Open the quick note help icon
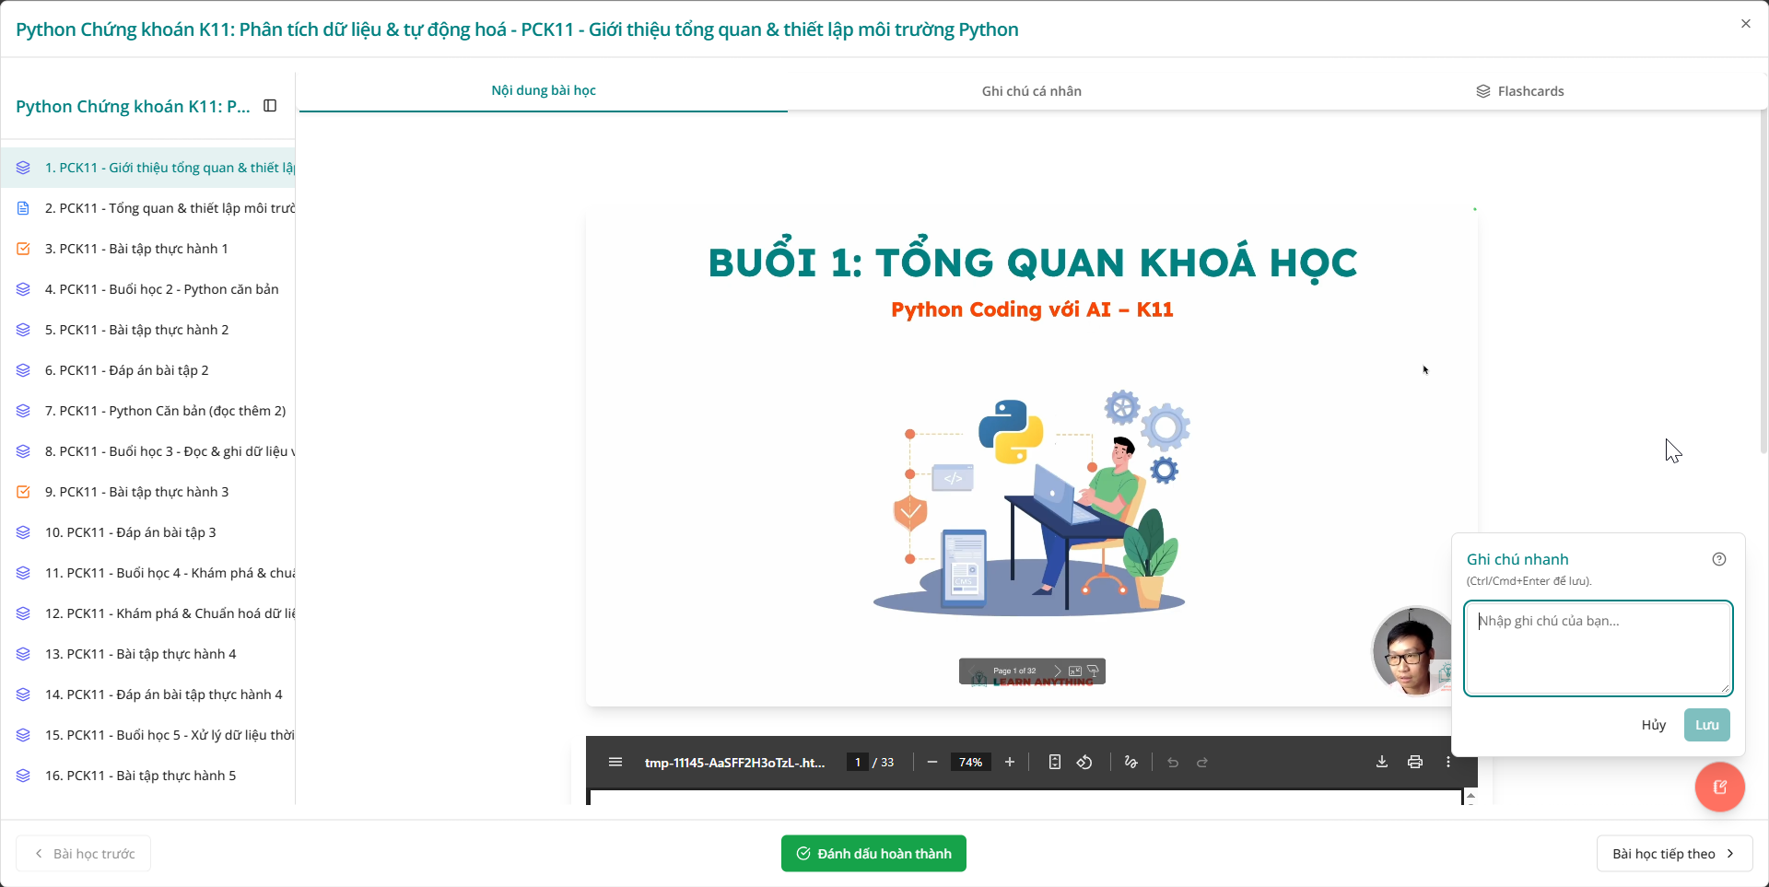Screen dimensions: 1769x887 tap(1719, 559)
